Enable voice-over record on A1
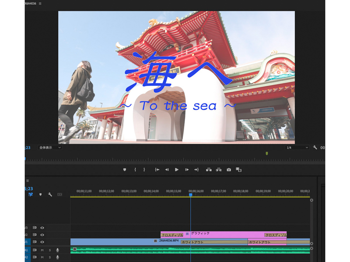This screenshot has width=350, height=262. [58, 250]
